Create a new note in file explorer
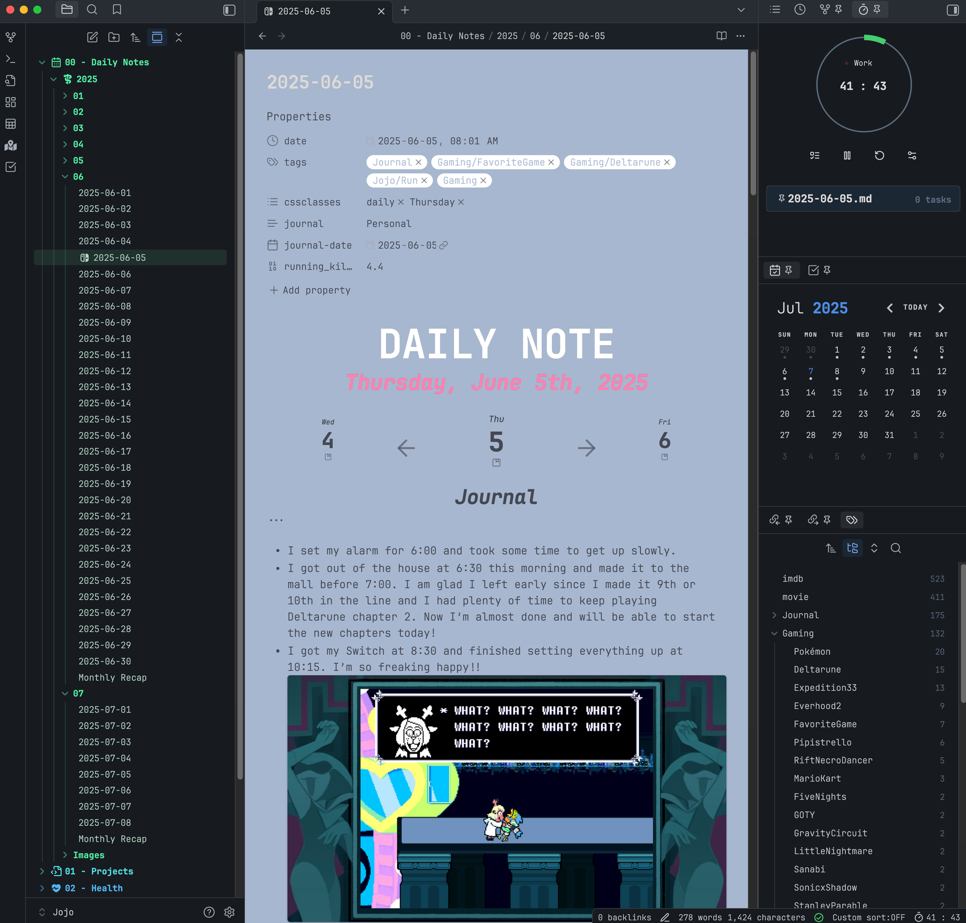Image resolution: width=966 pixels, height=923 pixels. click(92, 37)
